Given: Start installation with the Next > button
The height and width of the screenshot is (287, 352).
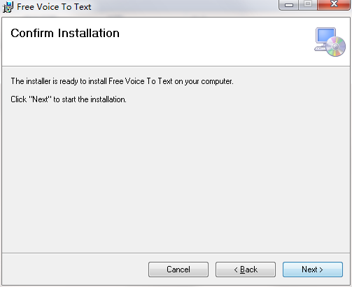Looking at the screenshot, I should pos(313,269).
